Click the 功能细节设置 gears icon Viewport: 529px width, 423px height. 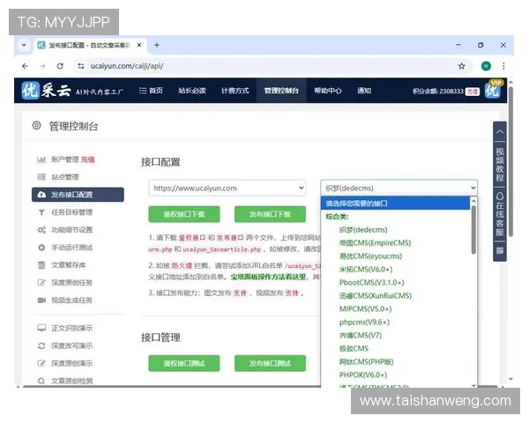pyautogui.click(x=41, y=230)
